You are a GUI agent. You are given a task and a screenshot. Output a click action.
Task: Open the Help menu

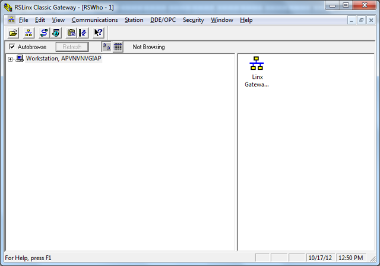click(246, 20)
